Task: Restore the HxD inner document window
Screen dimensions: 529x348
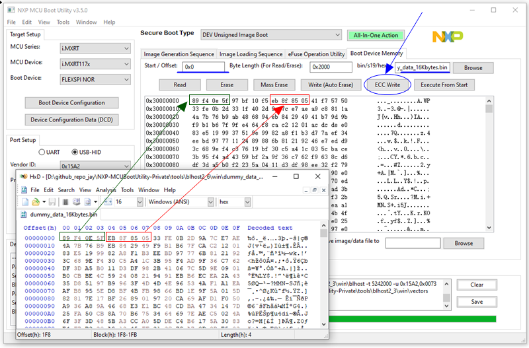Action: pyautogui.click(x=315, y=190)
